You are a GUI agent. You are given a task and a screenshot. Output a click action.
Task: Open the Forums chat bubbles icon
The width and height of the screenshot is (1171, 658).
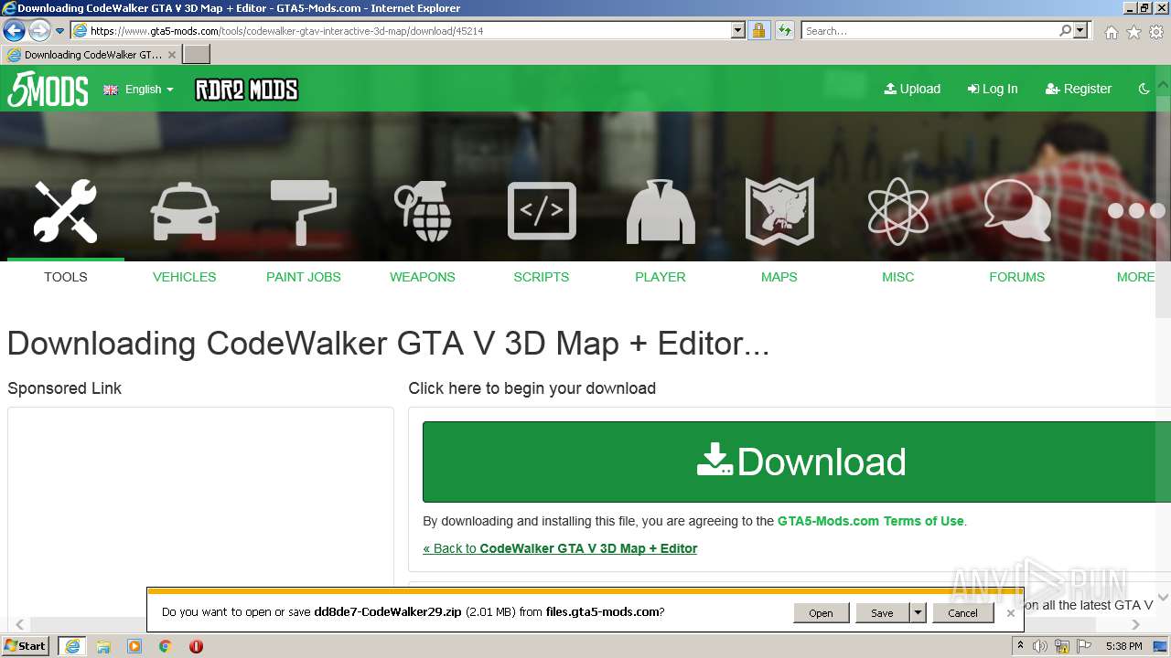pos(1017,211)
